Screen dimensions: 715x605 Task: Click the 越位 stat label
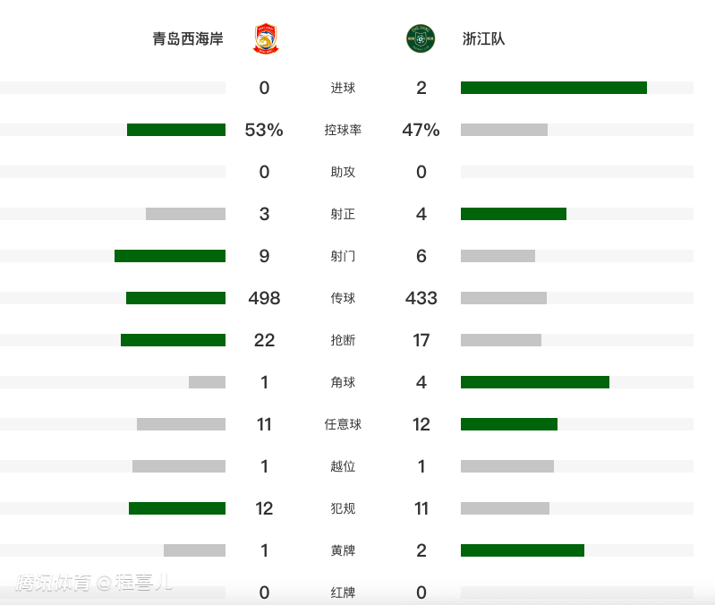pos(343,466)
